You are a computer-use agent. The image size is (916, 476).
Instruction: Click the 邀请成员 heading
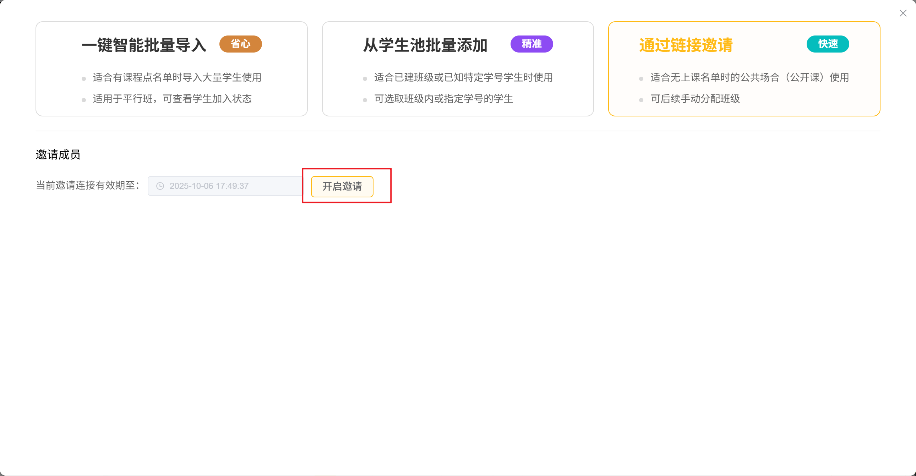pos(58,155)
